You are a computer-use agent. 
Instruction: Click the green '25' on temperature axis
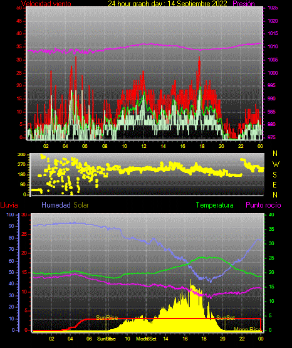click(x=271, y=258)
